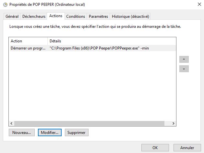Open the Général tab
The width and height of the screenshot is (204, 153).
coord(12,16)
